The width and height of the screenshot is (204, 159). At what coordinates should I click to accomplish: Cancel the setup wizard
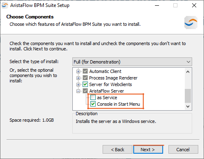coord(183,150)
